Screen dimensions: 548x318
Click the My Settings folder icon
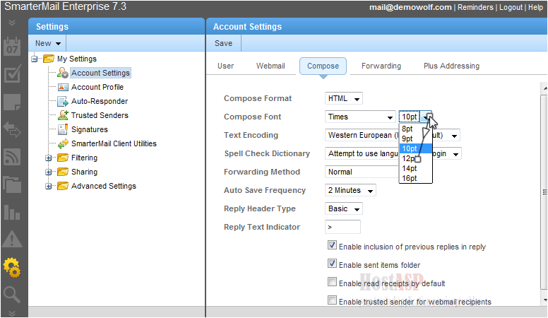tap(49, 59)
